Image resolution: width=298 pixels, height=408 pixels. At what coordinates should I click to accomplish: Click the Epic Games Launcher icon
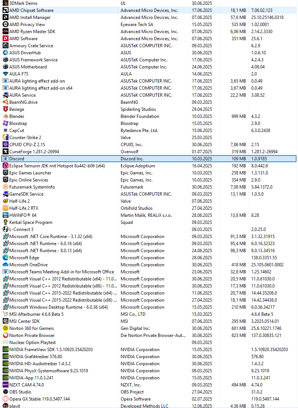tap(6, 173)
